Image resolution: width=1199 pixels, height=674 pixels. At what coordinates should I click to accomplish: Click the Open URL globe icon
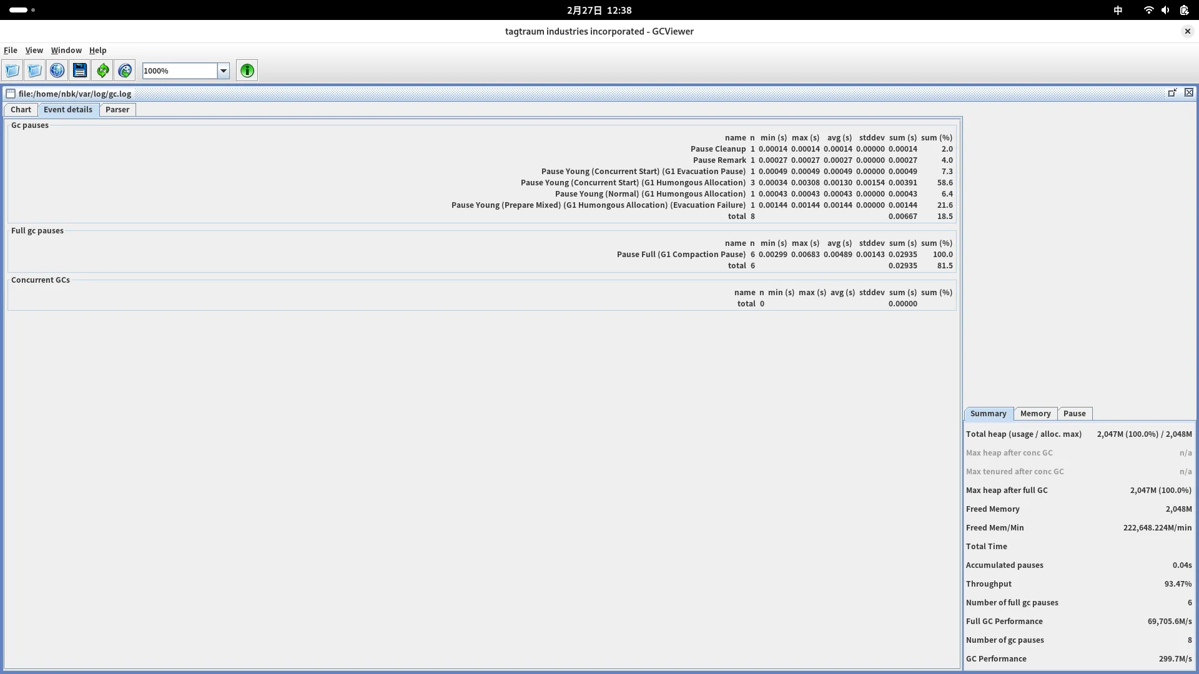tap(57, 71)
